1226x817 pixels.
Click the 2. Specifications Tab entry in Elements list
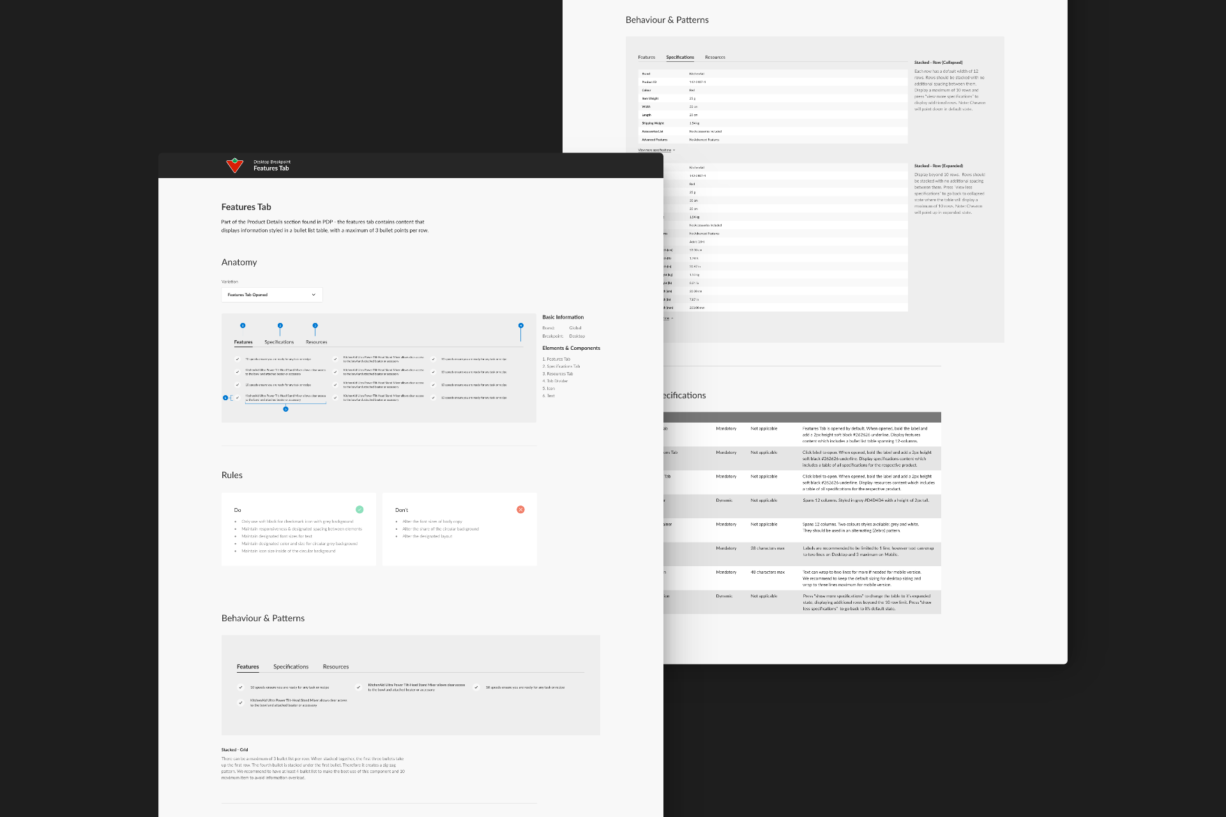[561, 366]
